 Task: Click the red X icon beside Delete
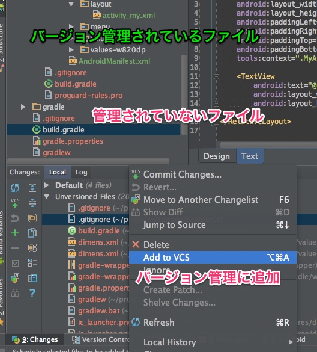[136, 244]
